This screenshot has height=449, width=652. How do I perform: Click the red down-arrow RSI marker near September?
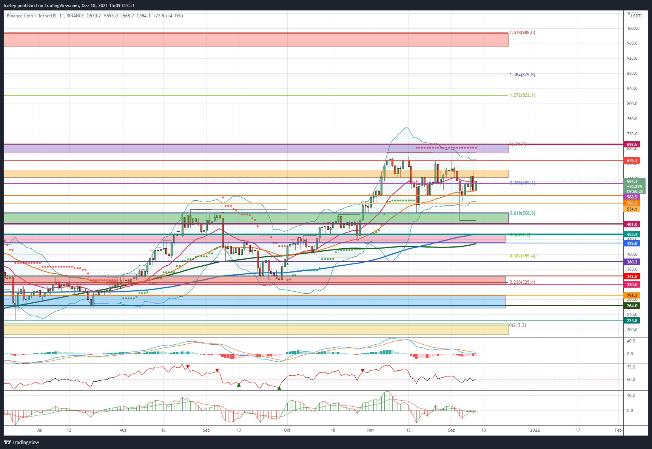tap(217, 370)
